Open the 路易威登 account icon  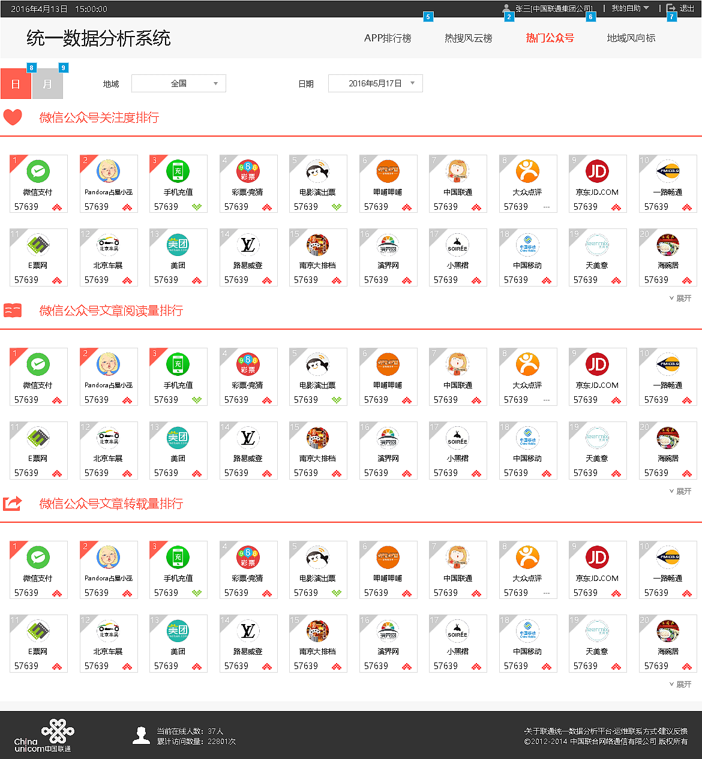click(x=248, y=245)
